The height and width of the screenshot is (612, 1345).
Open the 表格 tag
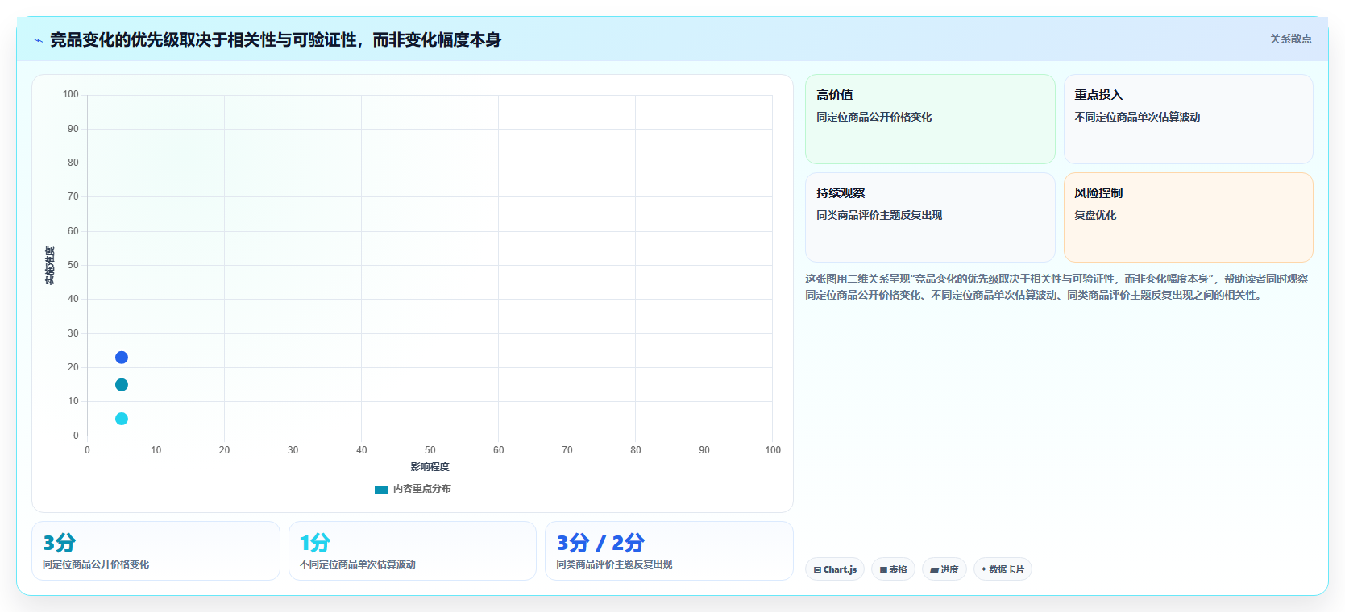[893, 569]
